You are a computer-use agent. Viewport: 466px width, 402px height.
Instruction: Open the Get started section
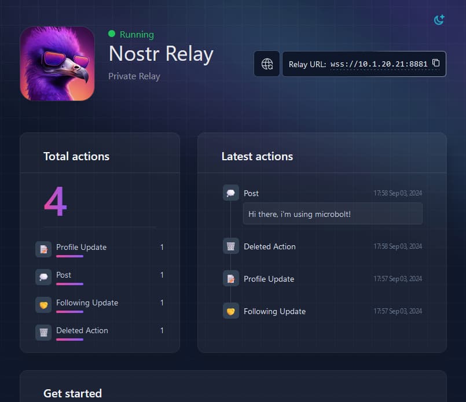pos(72,393)
